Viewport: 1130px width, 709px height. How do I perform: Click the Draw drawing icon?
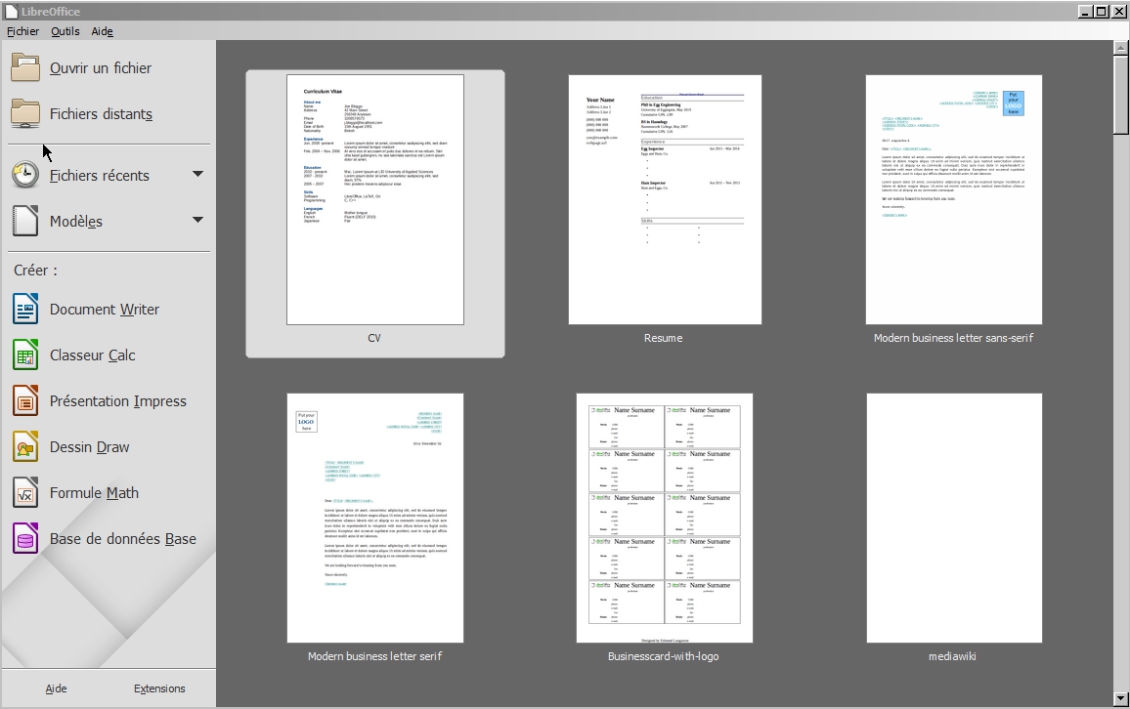coord(25,447)
